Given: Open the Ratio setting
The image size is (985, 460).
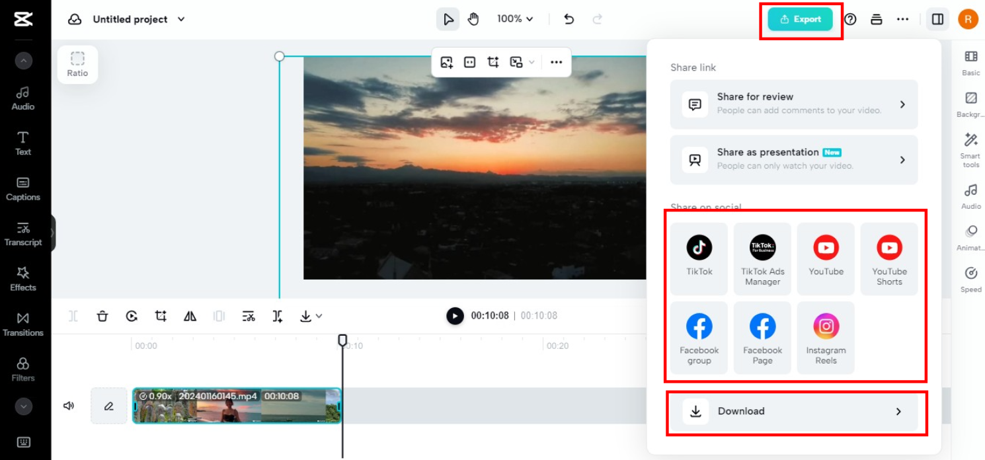Looking at the screenshot, I should click(x=77, y=65).
